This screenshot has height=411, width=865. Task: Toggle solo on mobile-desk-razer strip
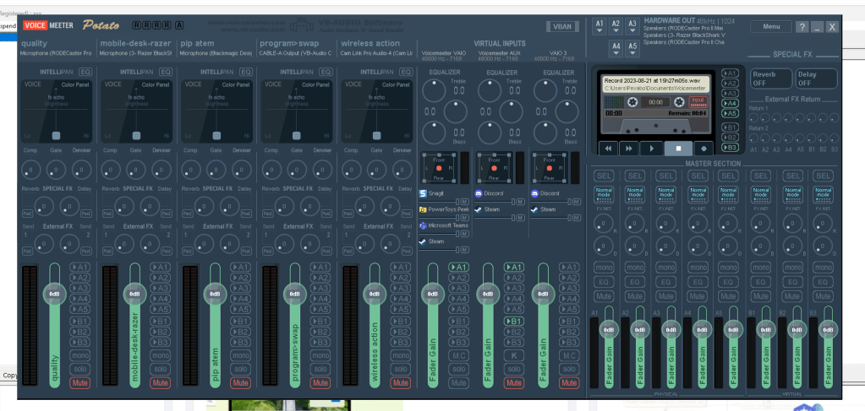pyautogui.click(x=160, y=369)
